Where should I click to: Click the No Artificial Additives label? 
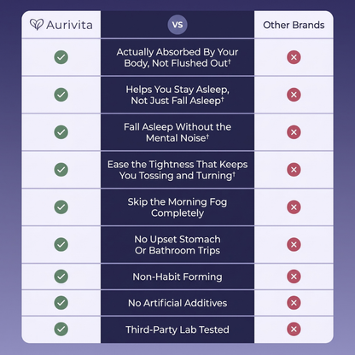coord(177,303)
